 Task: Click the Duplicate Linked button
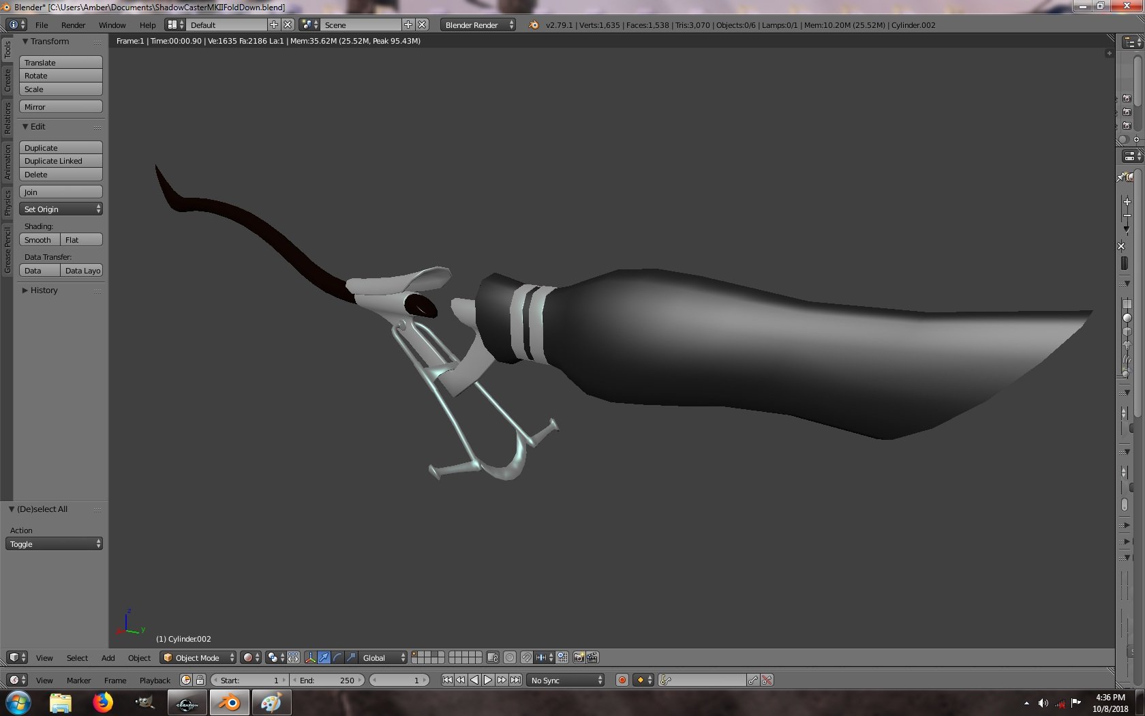[x=61, y=161]
